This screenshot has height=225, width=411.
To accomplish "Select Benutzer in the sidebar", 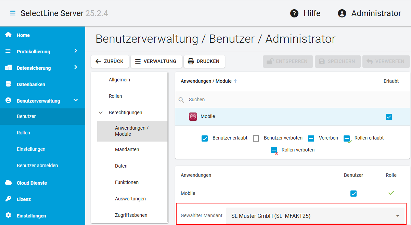I will [42, 116].
